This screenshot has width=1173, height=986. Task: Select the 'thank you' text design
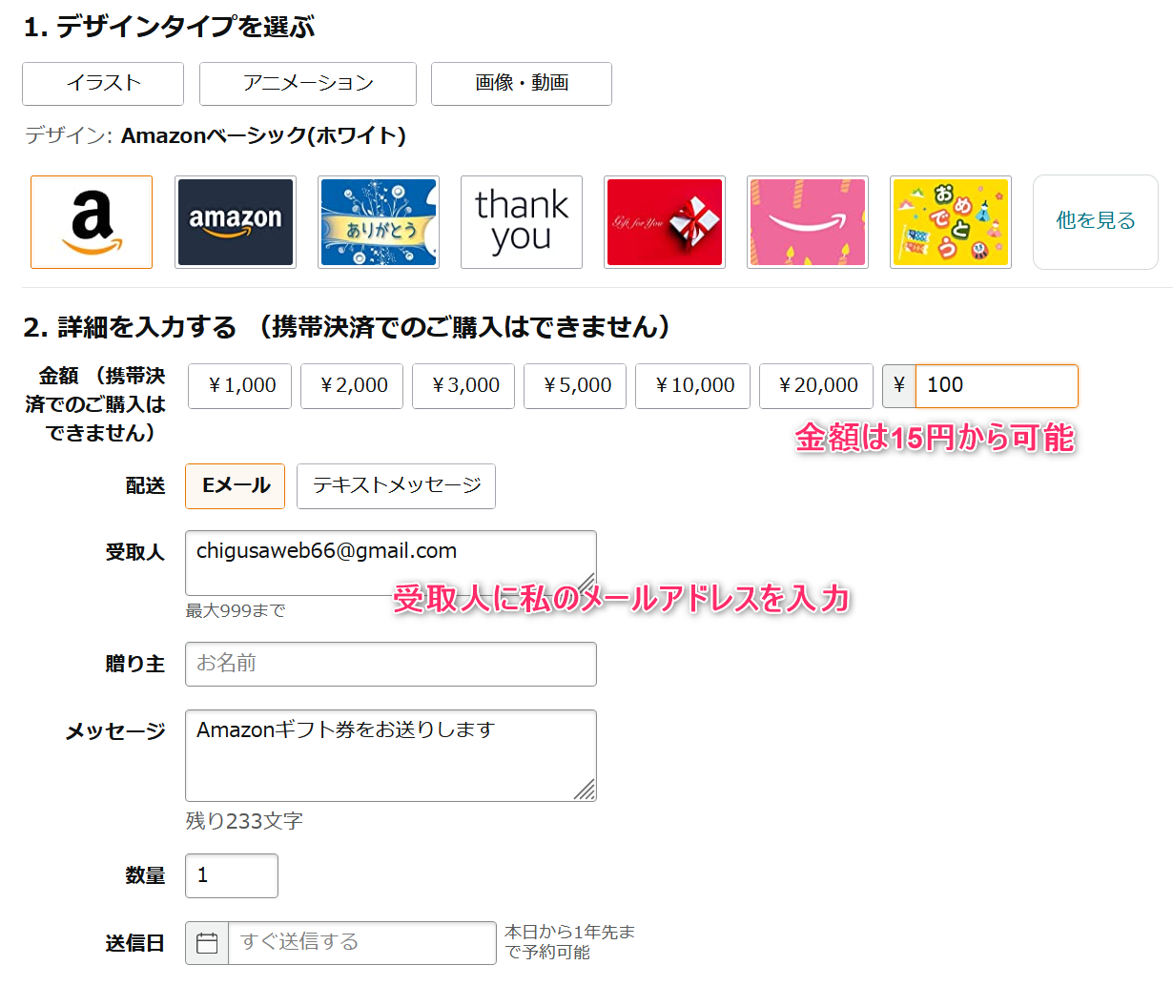pos(522,222)
